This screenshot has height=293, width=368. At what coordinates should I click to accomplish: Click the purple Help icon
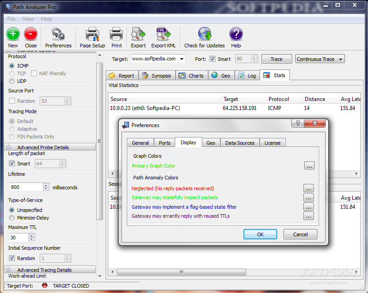click(236, 34)
